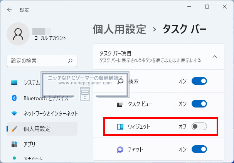Go to 個人用設定 breadcrumb link

tap(120, 29)
